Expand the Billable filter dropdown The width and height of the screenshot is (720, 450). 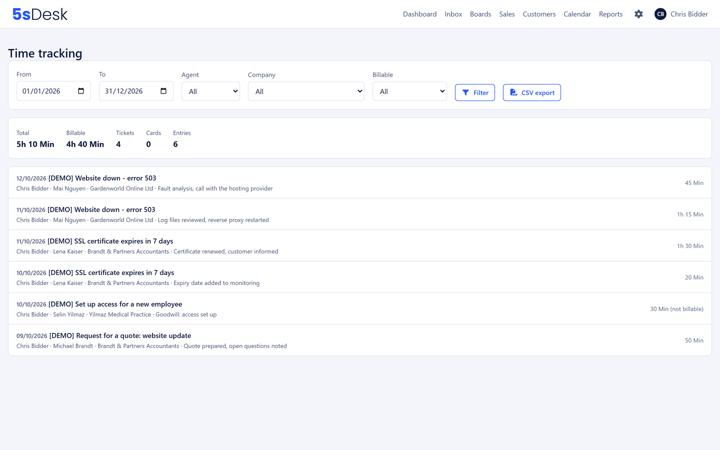coord(409,91)
